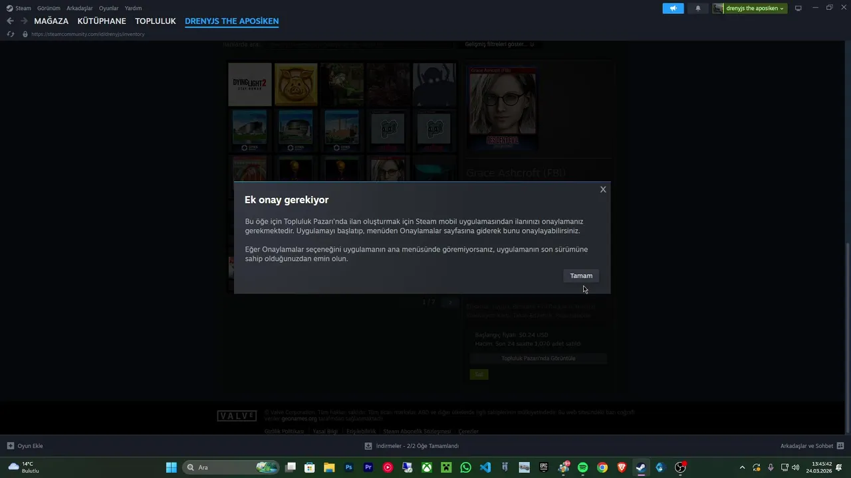Open the Steam menu
The height and width of the screenshot is (478, 851).
(x=19, y=8)
